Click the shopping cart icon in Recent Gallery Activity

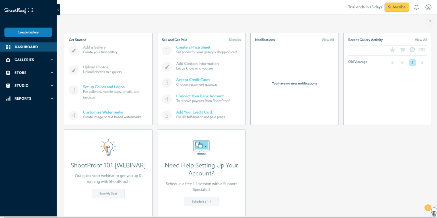point(402,50)
